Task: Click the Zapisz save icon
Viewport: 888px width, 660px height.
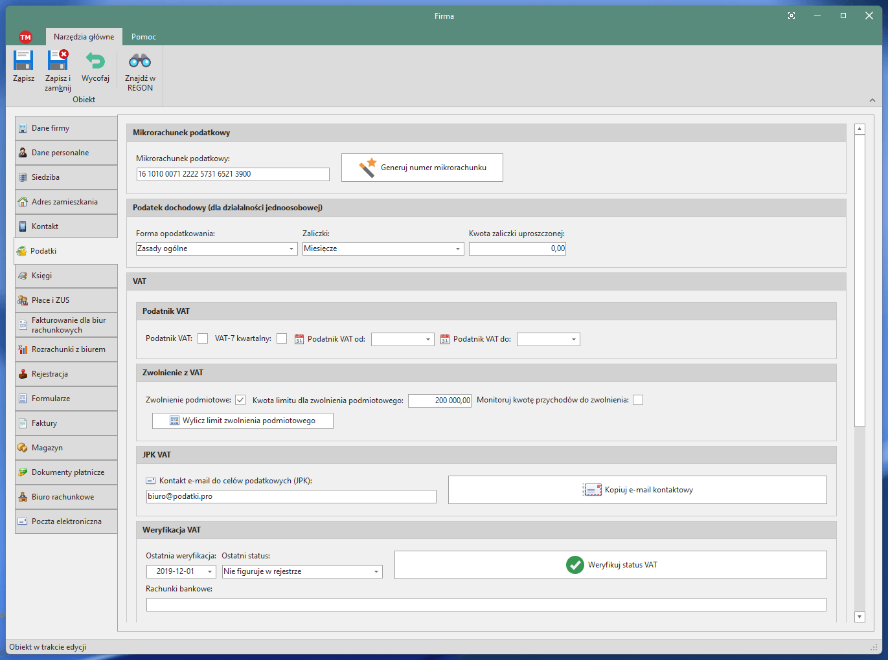Action: (x=23, y=61)
